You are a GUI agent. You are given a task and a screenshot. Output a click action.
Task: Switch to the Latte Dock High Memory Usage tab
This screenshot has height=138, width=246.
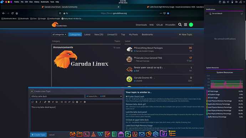click(175, 7)
